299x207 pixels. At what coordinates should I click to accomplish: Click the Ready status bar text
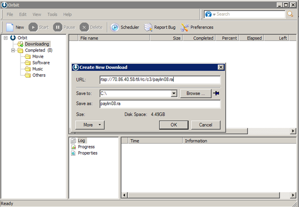pyautogui.click(x=7, y=204)
